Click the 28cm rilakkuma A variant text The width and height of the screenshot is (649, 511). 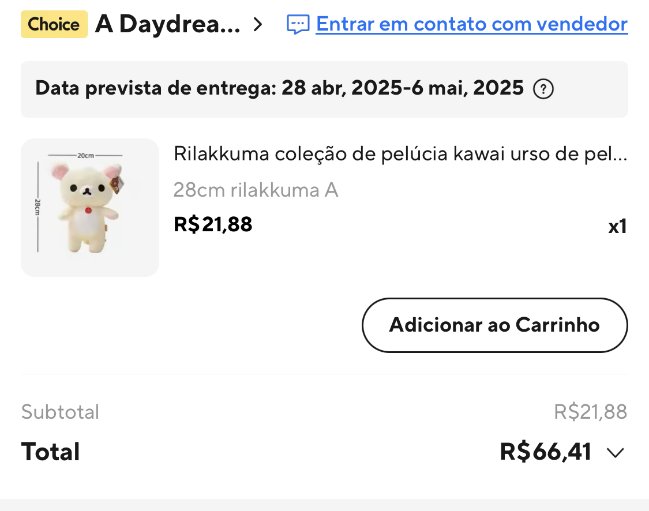click(x=256, y=190)
